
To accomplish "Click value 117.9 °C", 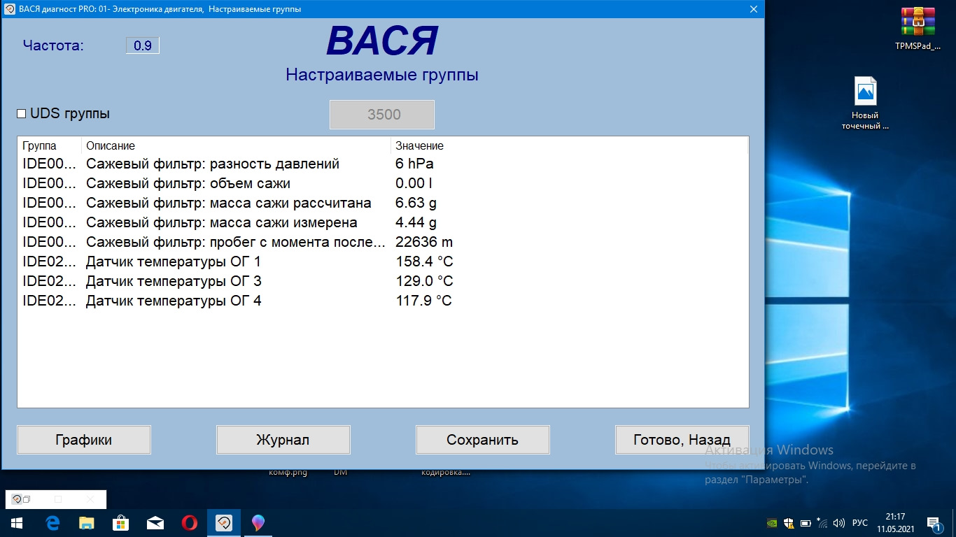I will (424, 301).
